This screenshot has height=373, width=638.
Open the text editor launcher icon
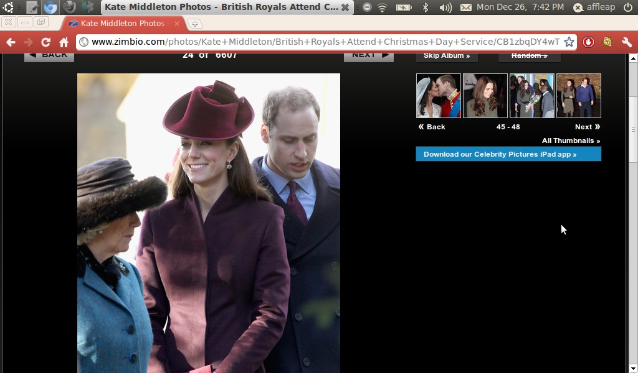point(32,7)
